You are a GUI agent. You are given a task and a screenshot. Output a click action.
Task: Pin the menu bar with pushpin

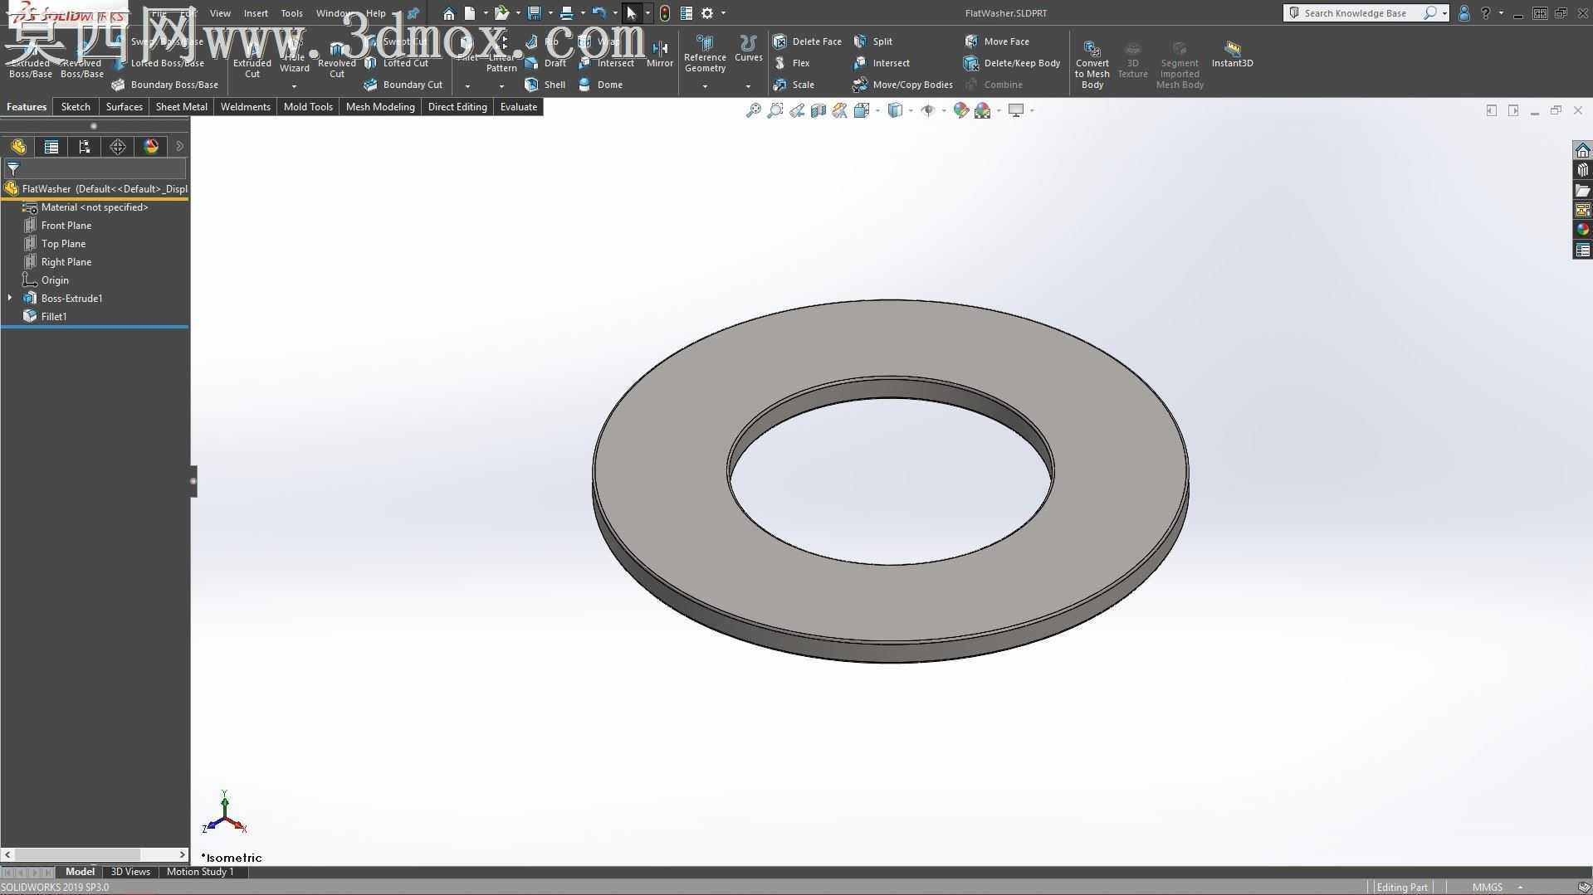point(413,13)
